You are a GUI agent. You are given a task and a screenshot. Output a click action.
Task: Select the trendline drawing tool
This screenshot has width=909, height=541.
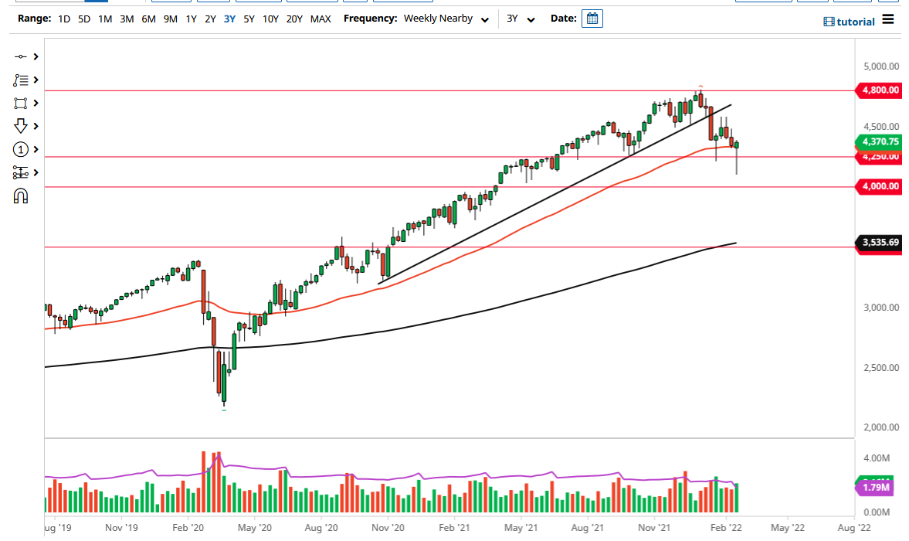click(20, 56)
